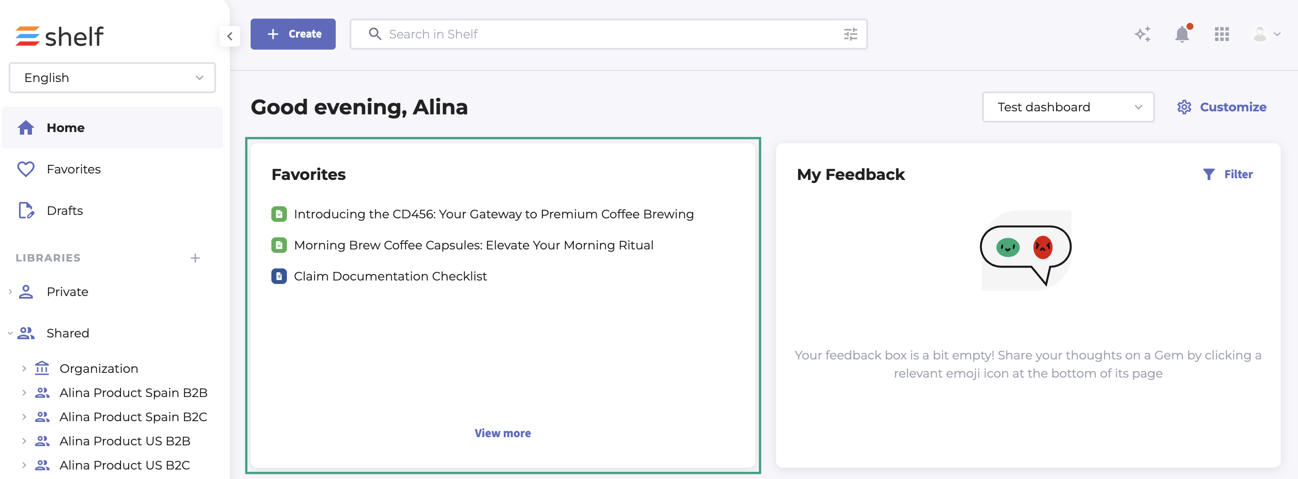
Task: Open Drafts in the sidebar
Action: pos(64,210)
